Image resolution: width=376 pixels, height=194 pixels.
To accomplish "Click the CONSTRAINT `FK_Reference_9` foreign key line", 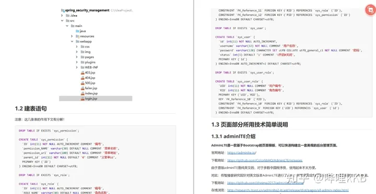I will point(279,108).
